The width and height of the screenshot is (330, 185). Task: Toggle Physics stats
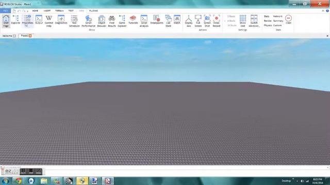[x=268, y=25]
